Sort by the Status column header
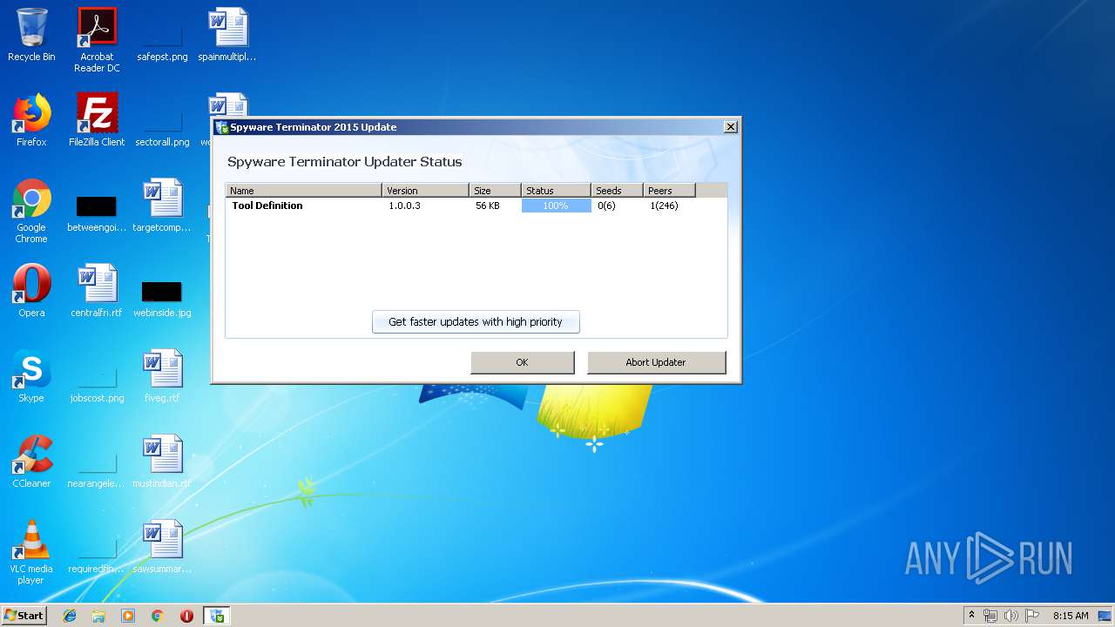The width and height of the screenshot is (1115, 627). click(x=556, y=191)
